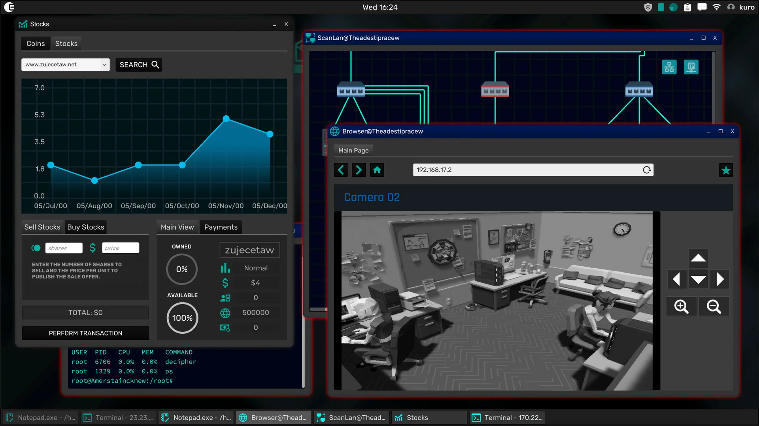The height and width of the screenshot is (426, 759).
Task: Click the price input field
Action: point(121,248)
